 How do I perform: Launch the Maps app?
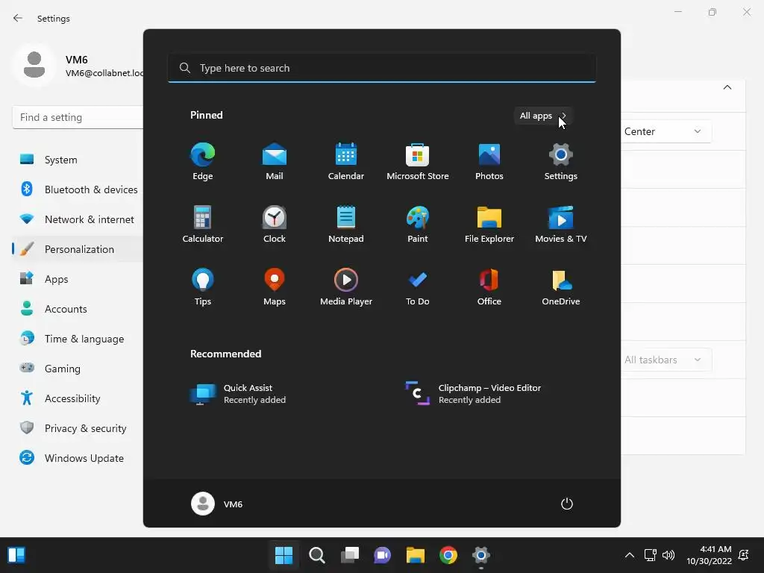[x=275, y=287]
